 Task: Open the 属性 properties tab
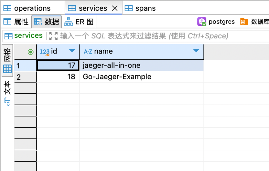click(16, 22)
